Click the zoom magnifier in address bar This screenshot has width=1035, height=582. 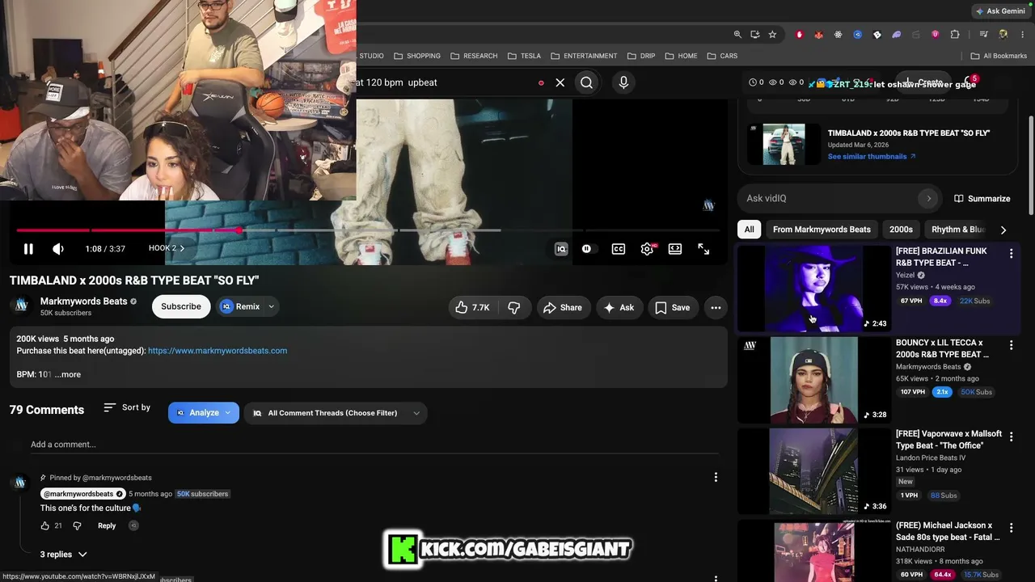(737, 35)
